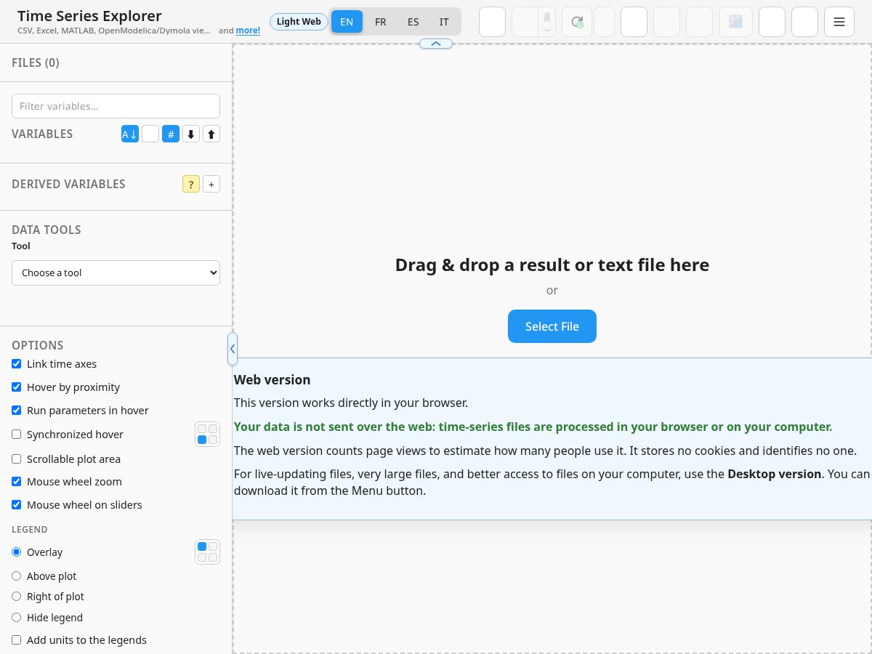Focus the Filter variables input field
This screenshot has width=872, height=654.
[116, 106]
